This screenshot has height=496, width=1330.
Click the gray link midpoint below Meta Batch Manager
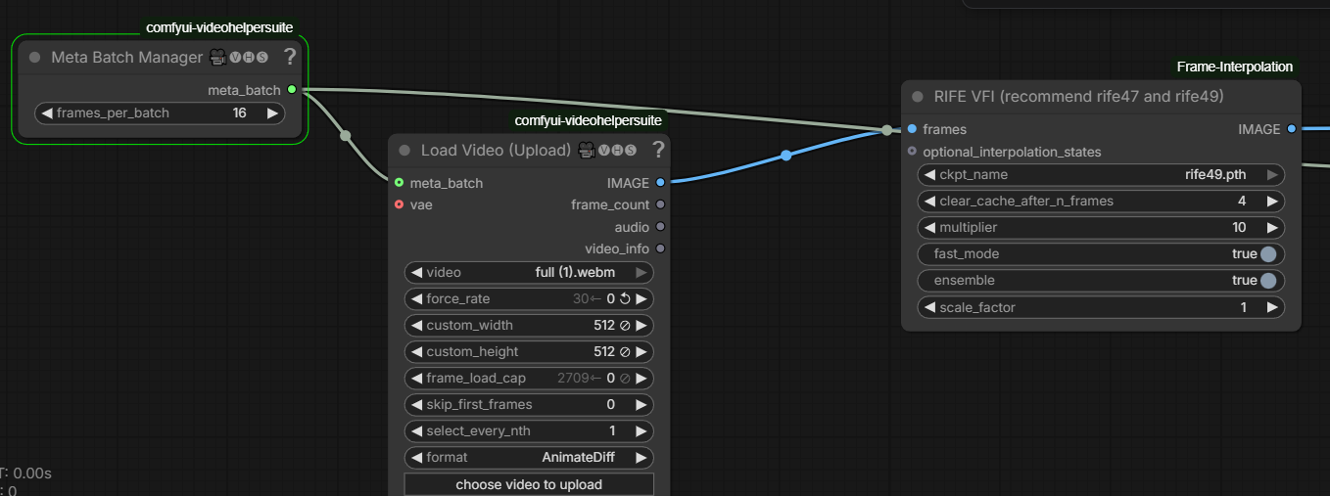click(x=345, y=136)
